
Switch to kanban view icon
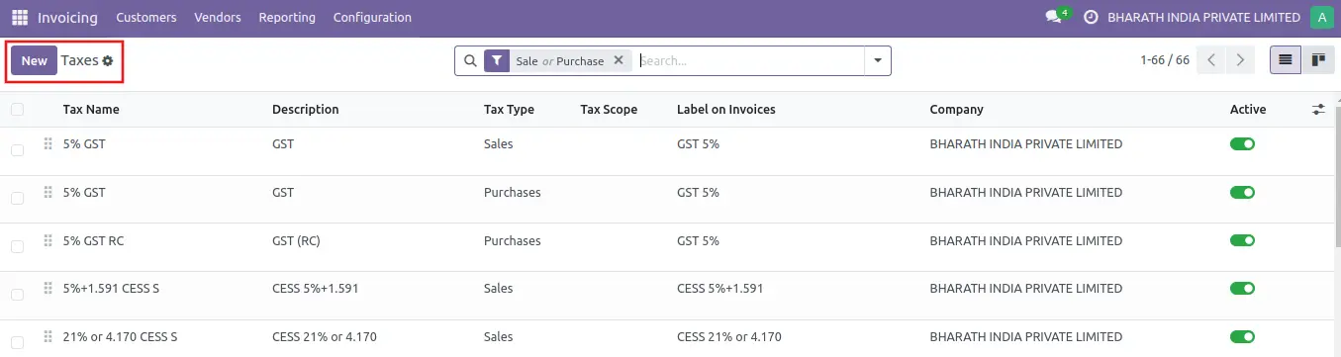1318,60
